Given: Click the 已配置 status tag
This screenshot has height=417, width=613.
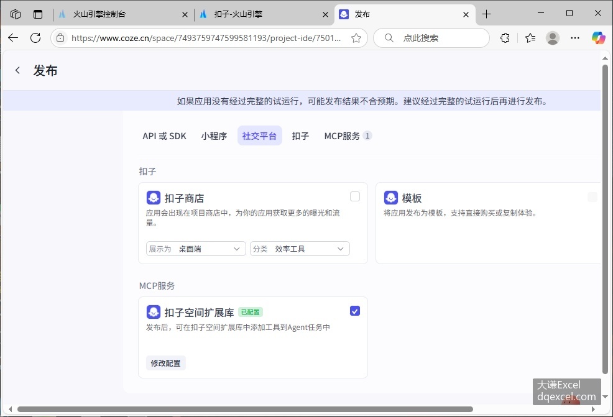Looking at the screenshot, I should coord(250,312).
